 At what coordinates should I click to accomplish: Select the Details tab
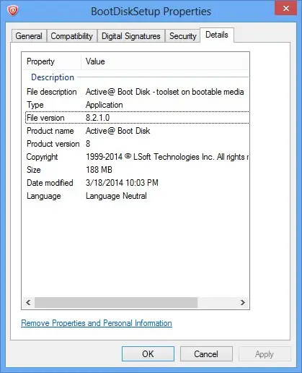(x=217, y=35)
